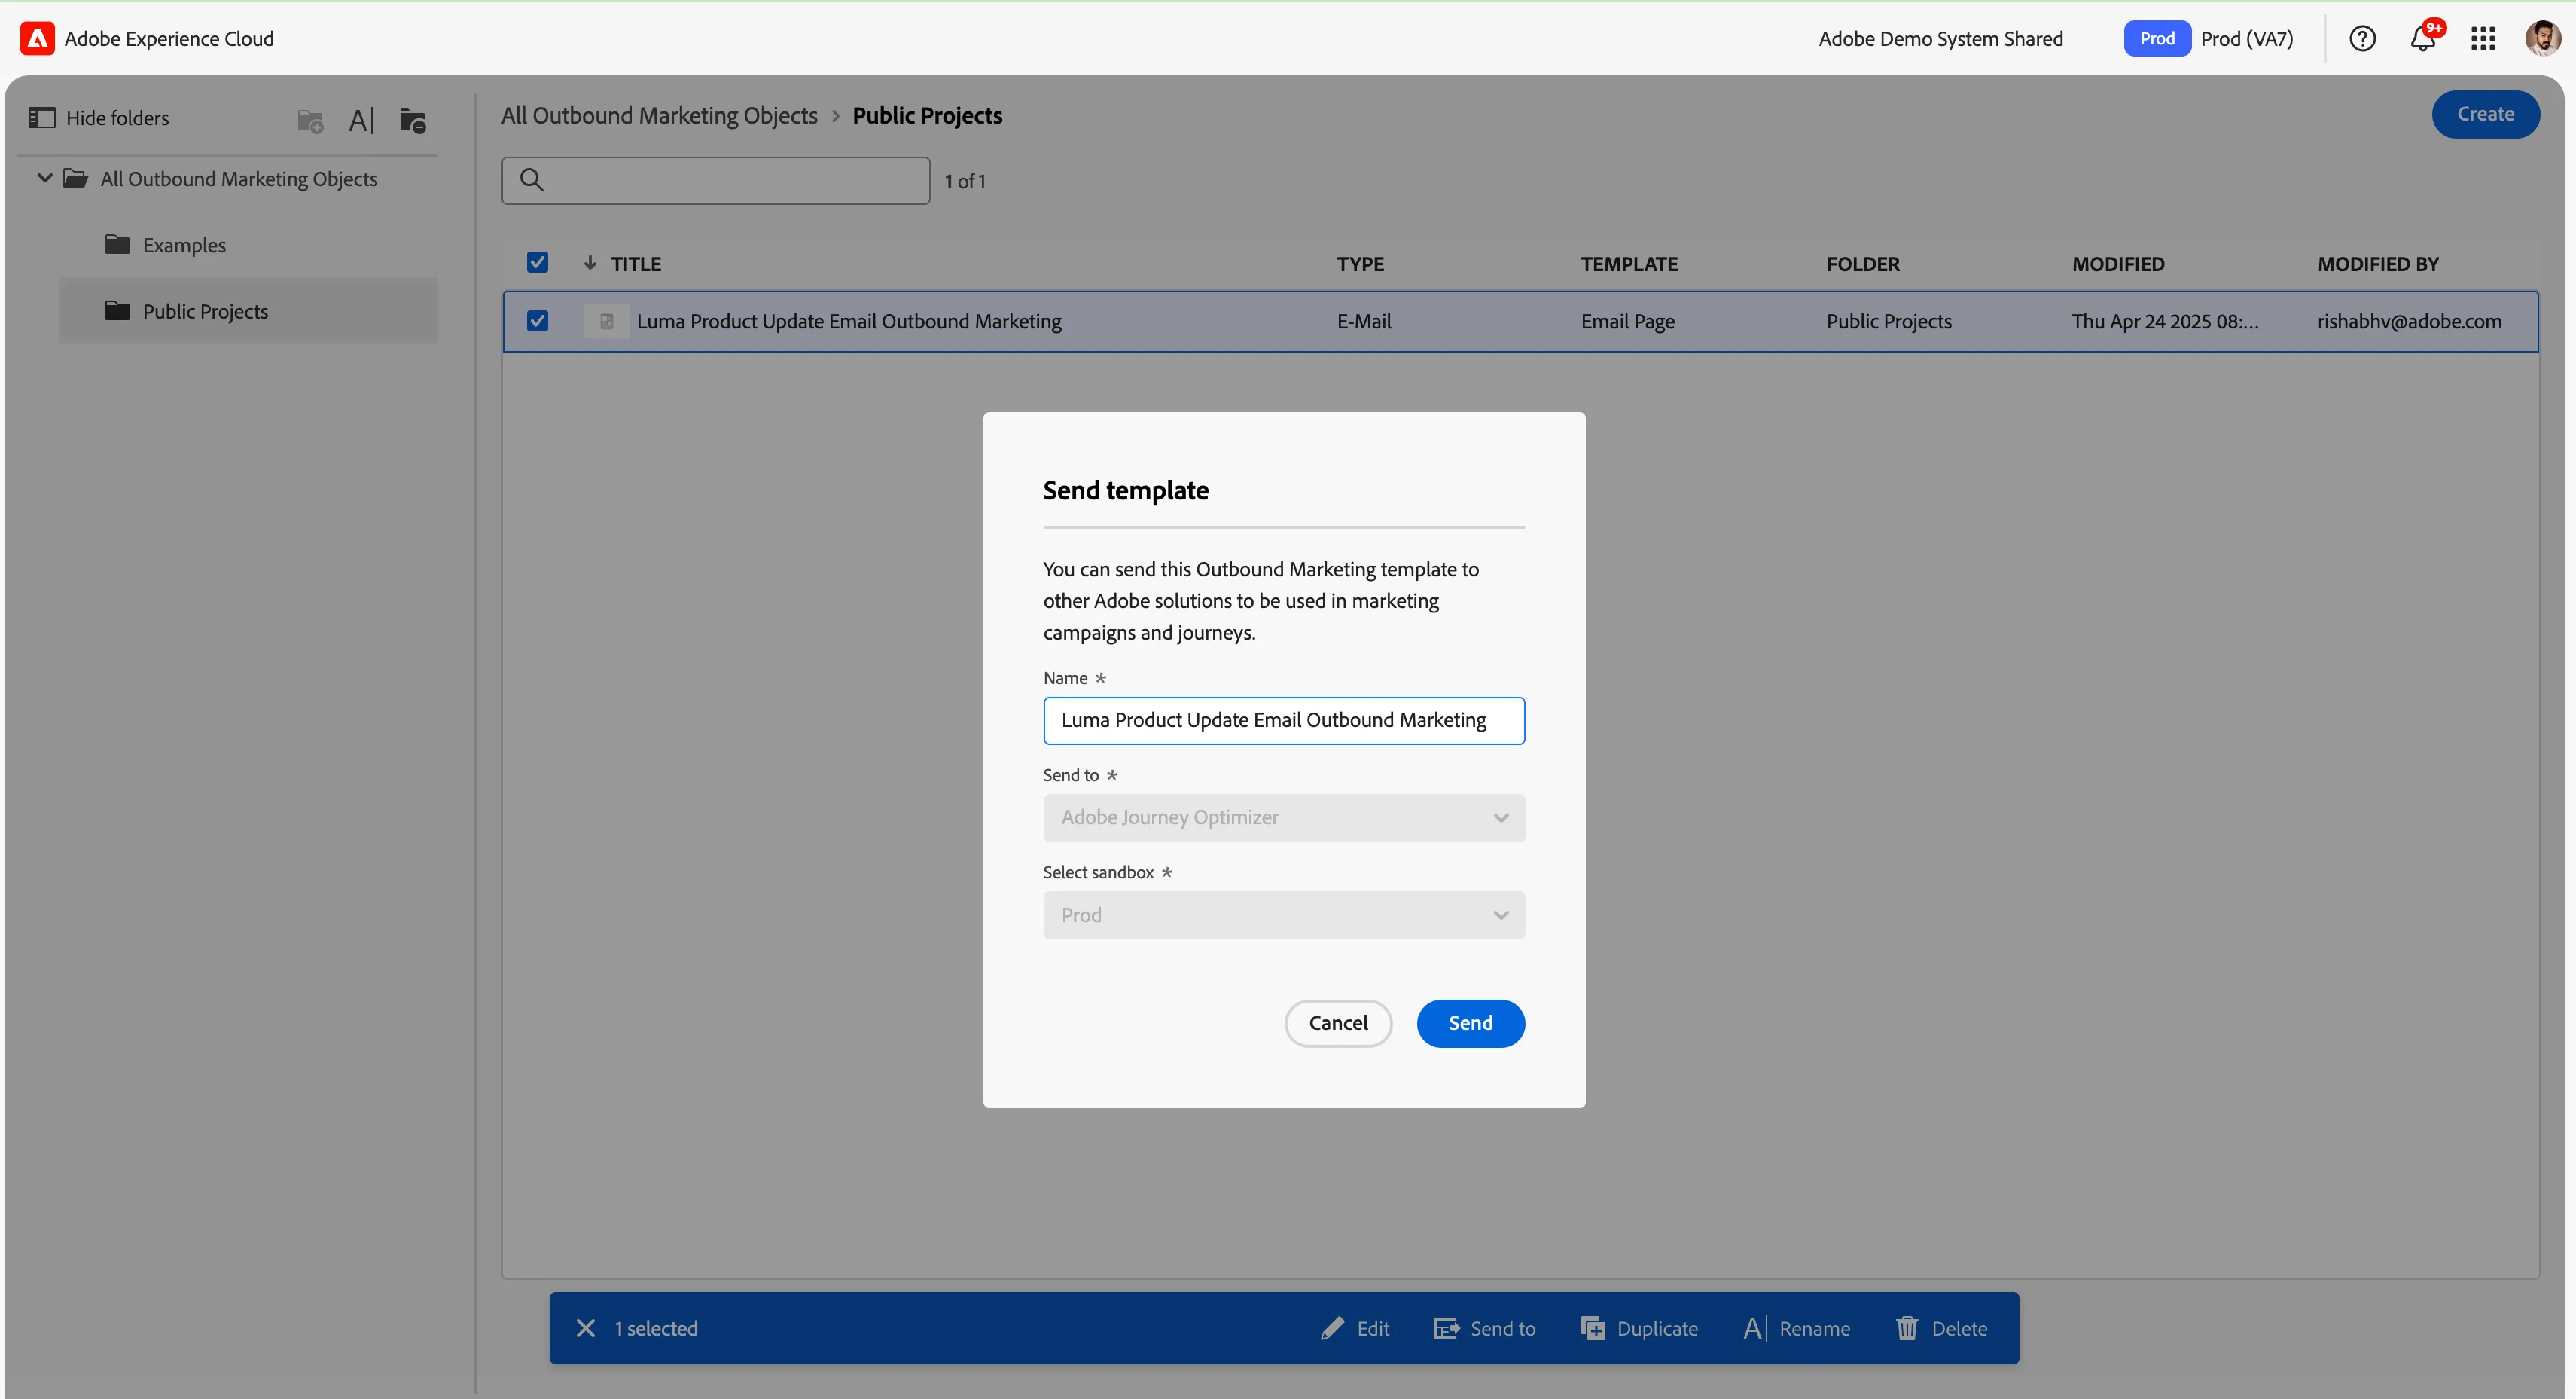Focus the template Name input field
The image size is (2576, 1399).
point(1284,720)
